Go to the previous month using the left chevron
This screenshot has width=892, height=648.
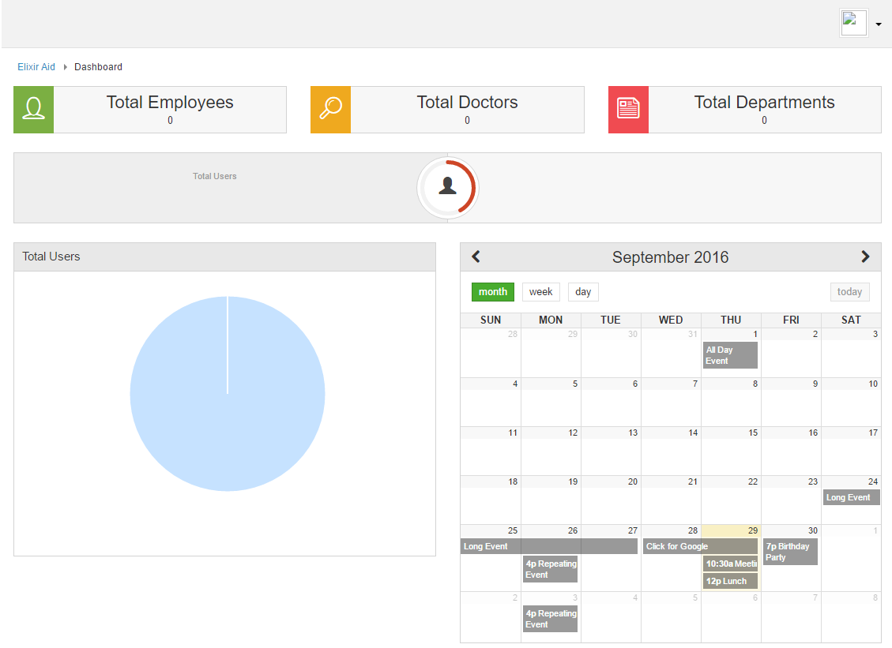[x=476, y=257]
